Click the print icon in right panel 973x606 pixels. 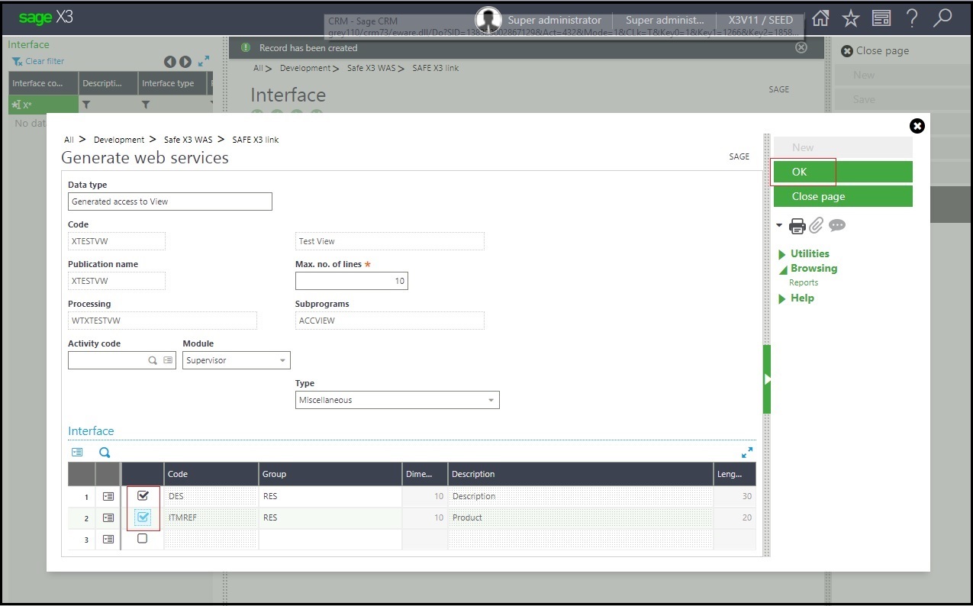[797, 226]
